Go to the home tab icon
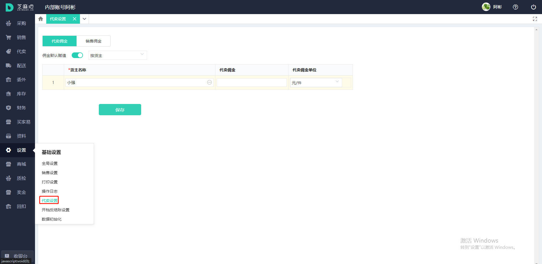 tap(41, 19)
